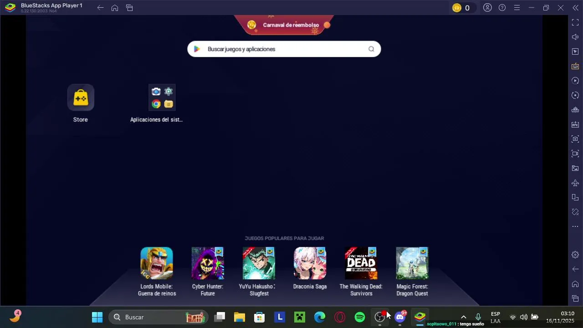Open game controls keyboard icon
The image size is (583, 328).
click(575, 66)
